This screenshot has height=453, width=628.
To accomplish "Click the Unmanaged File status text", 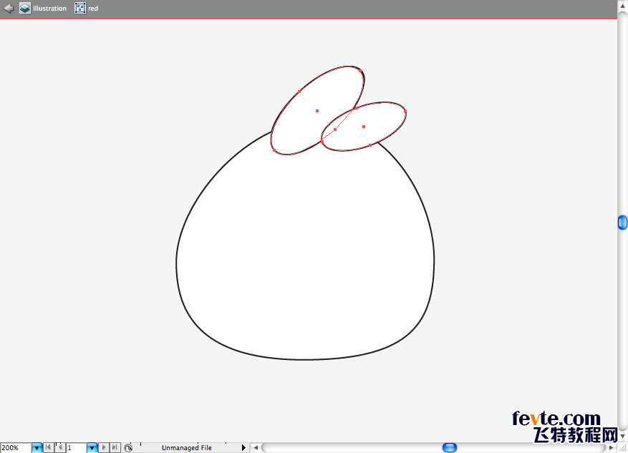I will click(x=186, y=448).
